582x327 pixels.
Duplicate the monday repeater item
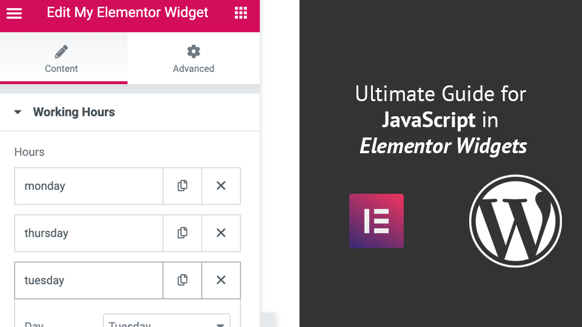[182, 186]
